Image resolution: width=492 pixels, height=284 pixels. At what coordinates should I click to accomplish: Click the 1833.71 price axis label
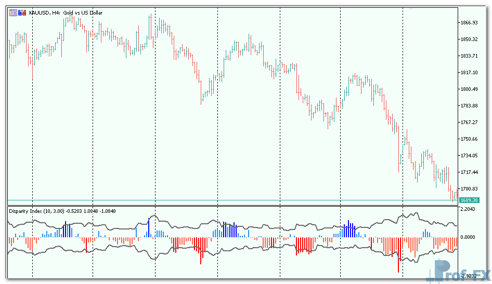pyautogui.click(x=469, y=56)
